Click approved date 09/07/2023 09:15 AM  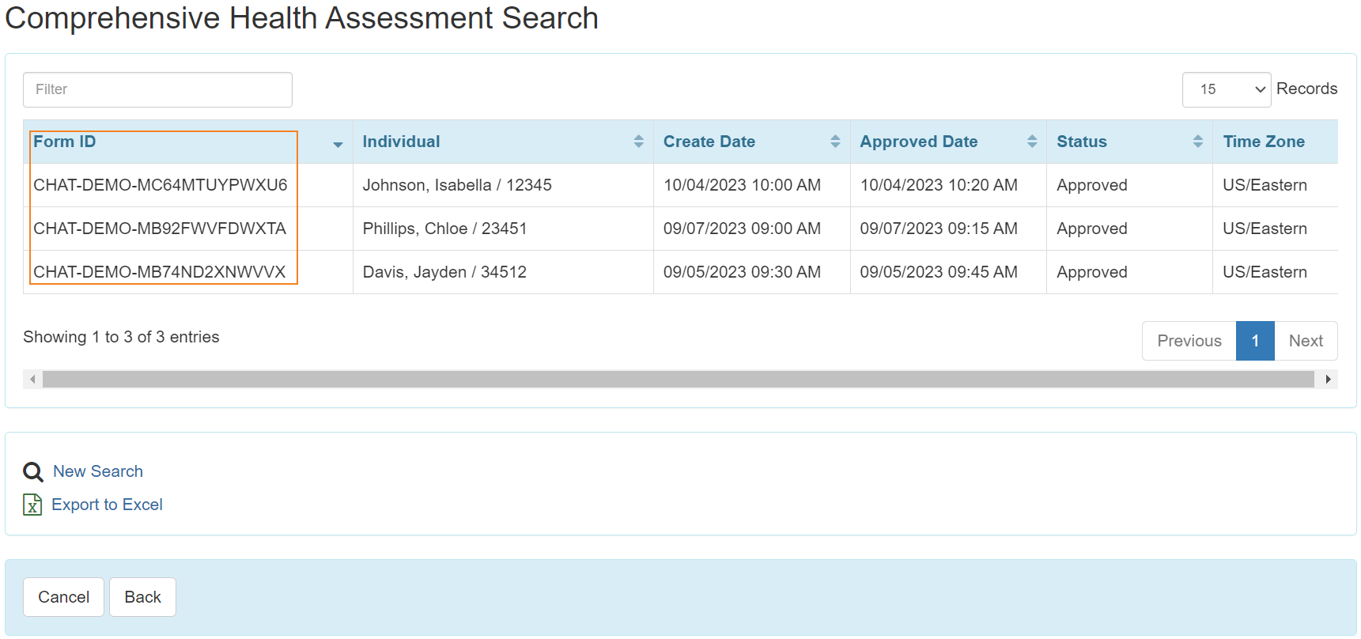pyautogui.click(x=939, y=229)
